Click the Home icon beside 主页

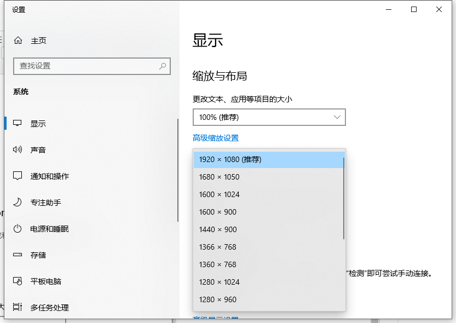[x=18, y=41]
